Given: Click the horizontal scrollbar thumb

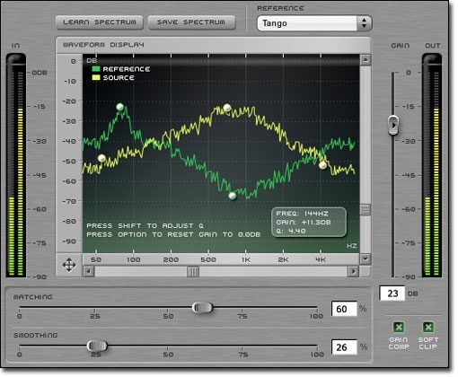Looking at the screenshot, I should pyautogui.click(x=193, y=272).
